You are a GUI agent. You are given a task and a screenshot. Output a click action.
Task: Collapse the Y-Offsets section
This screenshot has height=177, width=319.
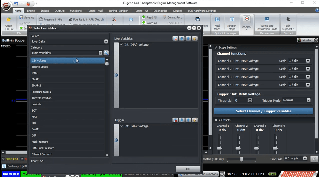(216, 120)
